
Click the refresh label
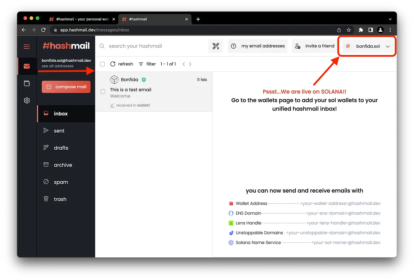tap(126, 64)
